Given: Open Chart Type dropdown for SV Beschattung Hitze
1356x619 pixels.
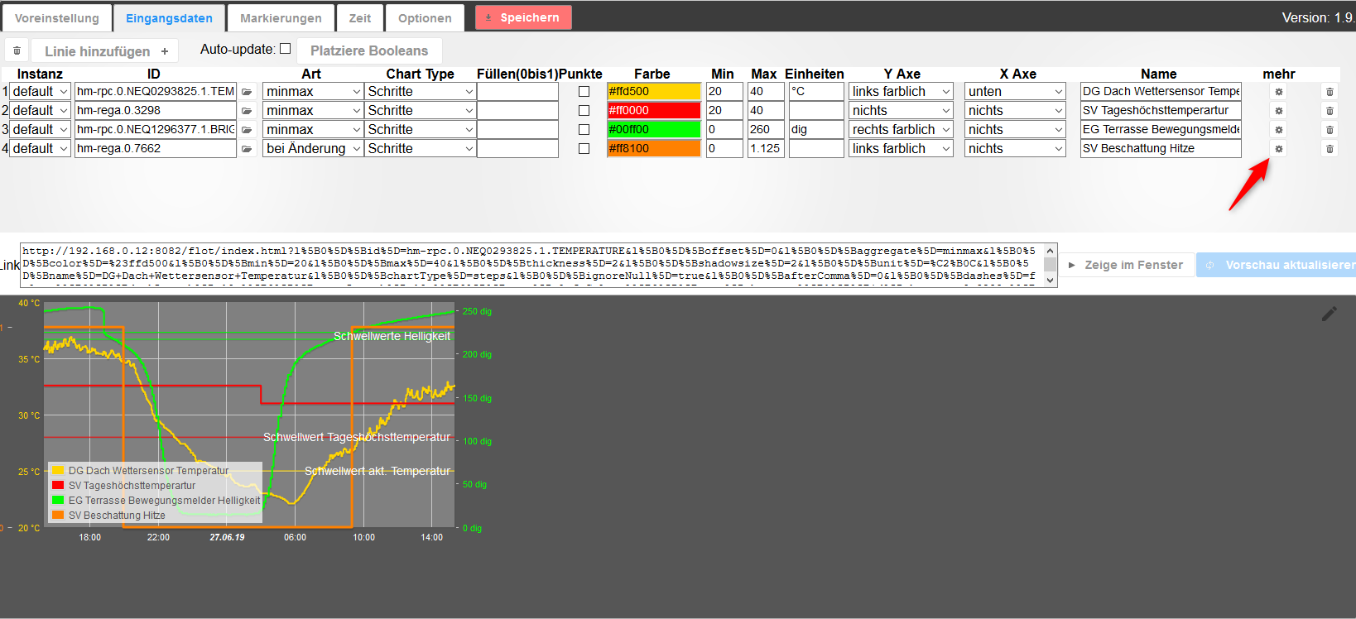Looking at the screenshot, I should (421, 148).
